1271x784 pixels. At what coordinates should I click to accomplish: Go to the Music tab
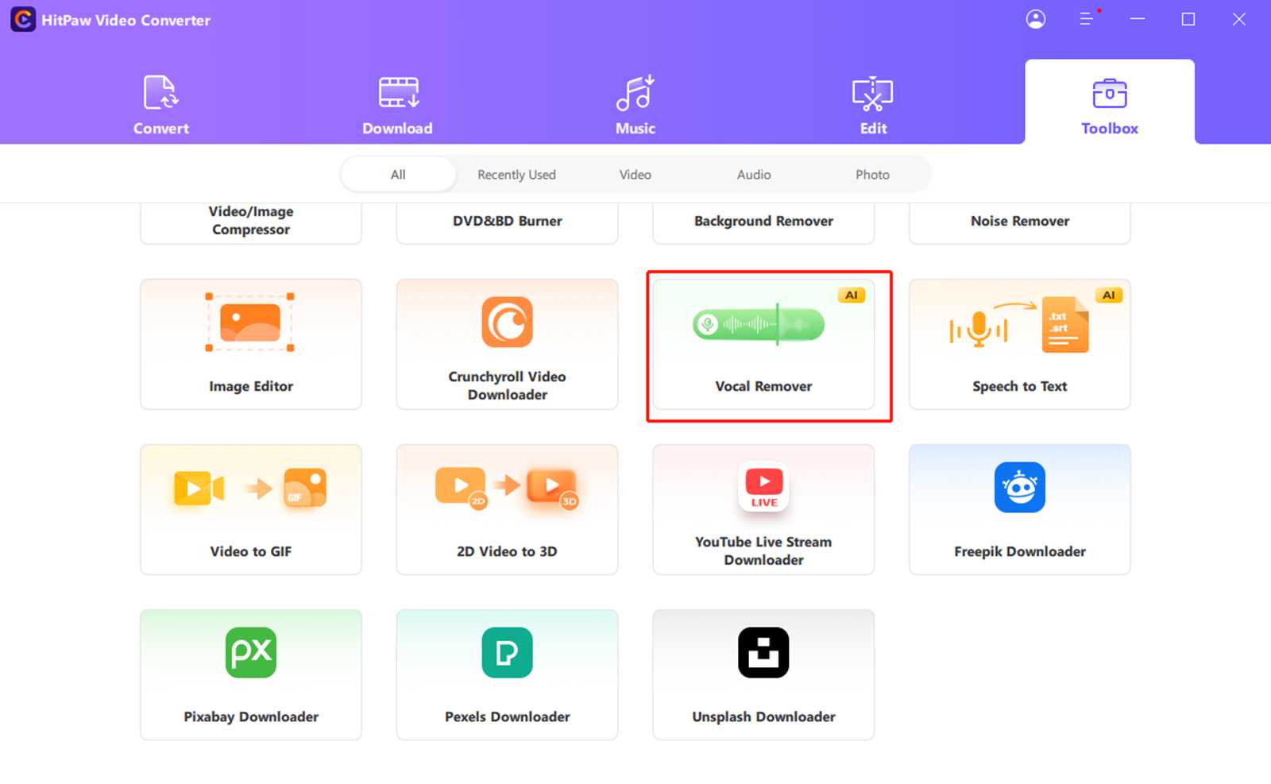pyautogui.click(x=635, y=103)
